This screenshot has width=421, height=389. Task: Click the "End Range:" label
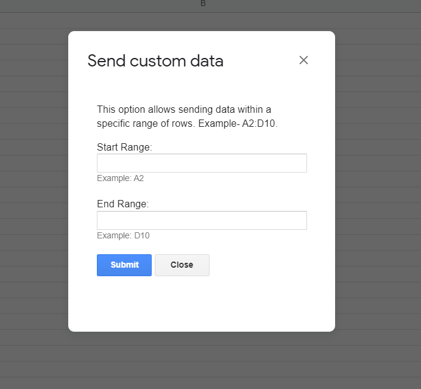[x=123, y=204]
